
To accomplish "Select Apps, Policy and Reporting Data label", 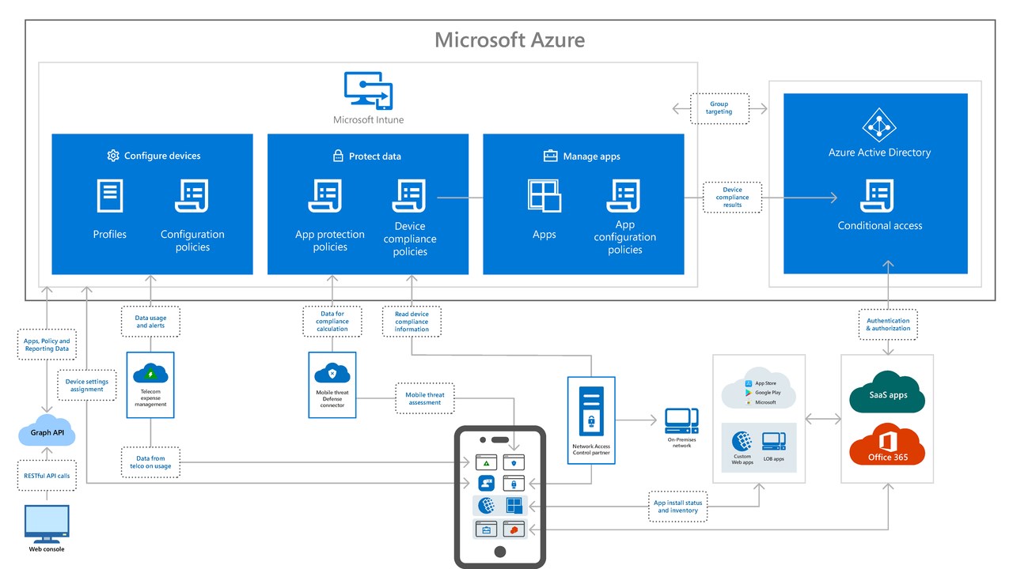I will coord(47,345).
